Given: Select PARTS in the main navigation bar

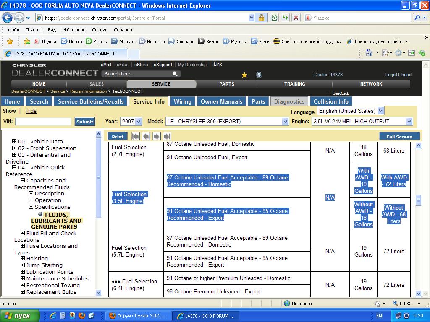Looking at the screenshot, I should pyautogui.click(x=227, y=84).
